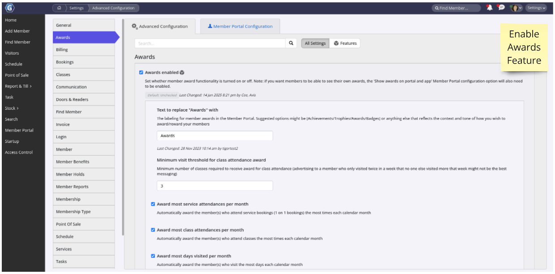Screen dimensions: 555x274
Task: Open Bookings settings category
Action: 84,62
